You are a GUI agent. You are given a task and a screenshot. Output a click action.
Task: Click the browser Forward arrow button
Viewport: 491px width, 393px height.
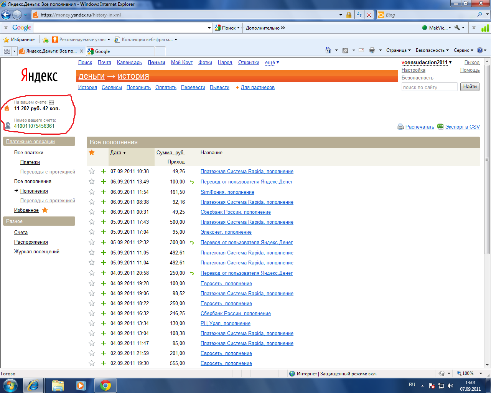click(17, 15)
